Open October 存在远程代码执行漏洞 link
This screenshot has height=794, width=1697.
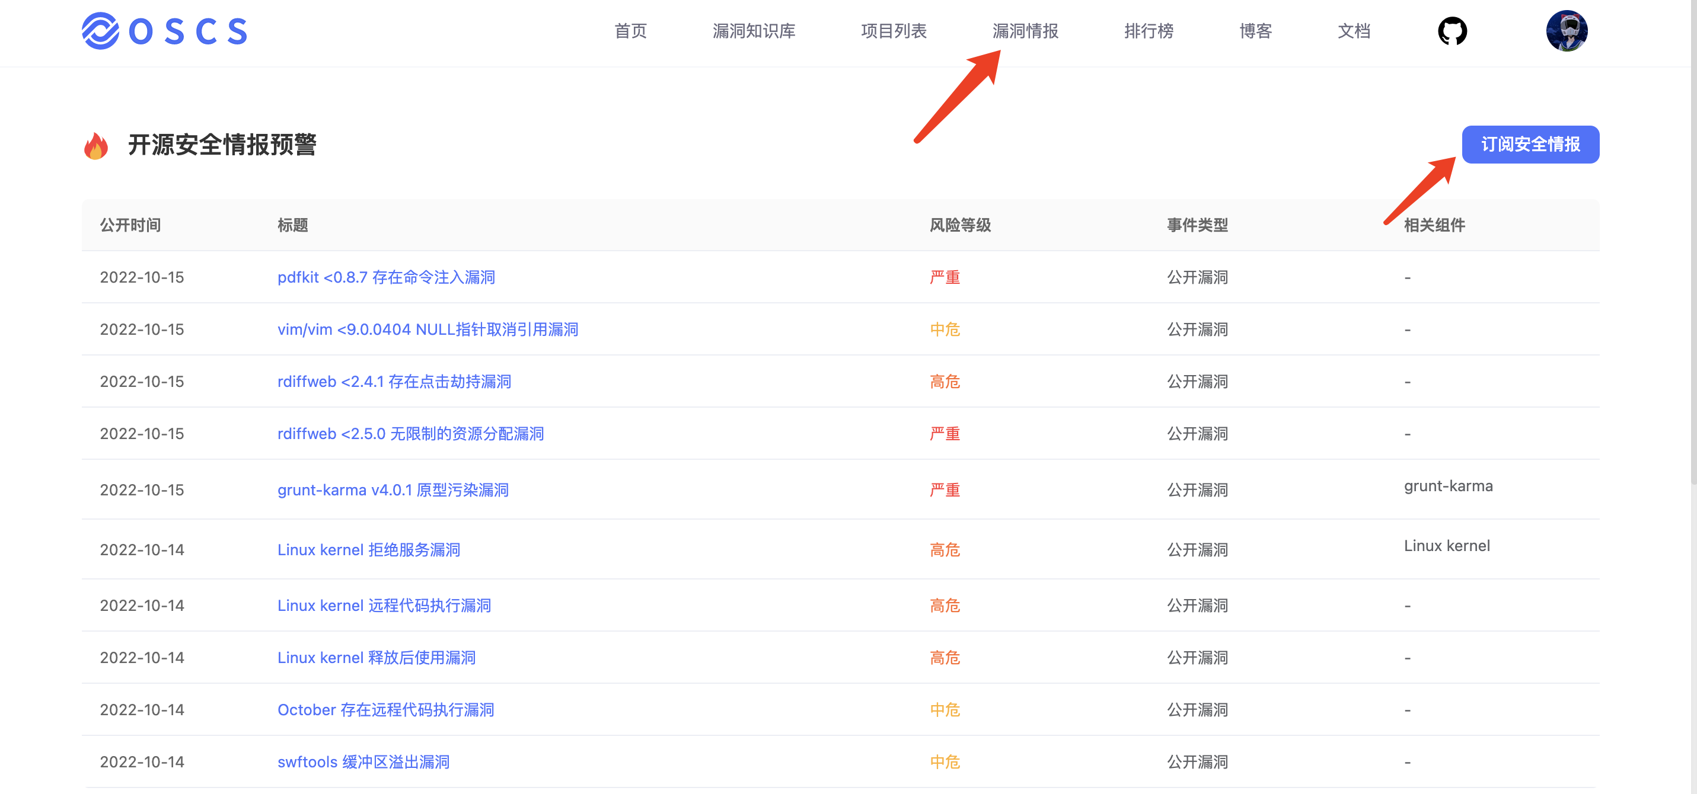385,710
